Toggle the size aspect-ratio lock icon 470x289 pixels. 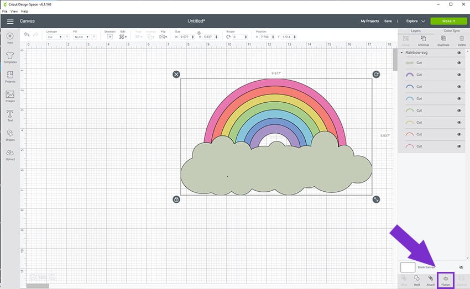199,33
